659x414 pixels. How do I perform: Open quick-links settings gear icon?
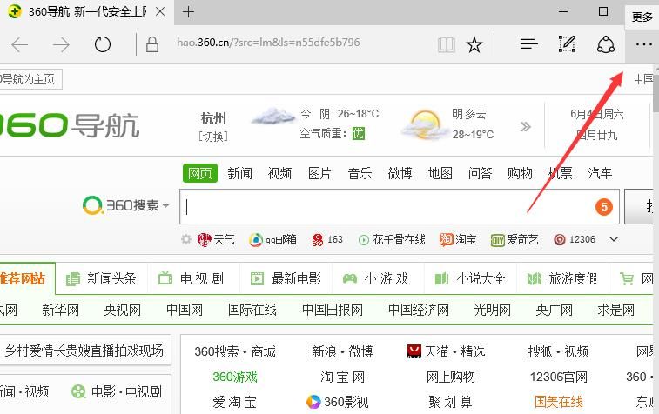coord(185,239)
